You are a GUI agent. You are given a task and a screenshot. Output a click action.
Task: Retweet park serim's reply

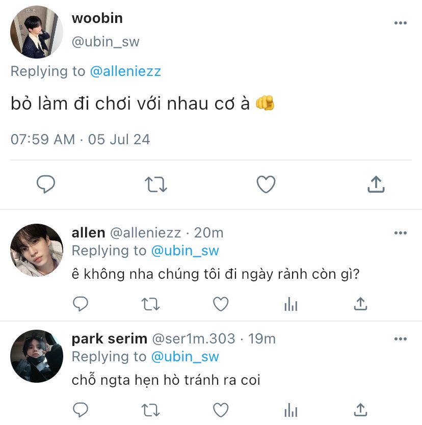click(x=151, y=410)
